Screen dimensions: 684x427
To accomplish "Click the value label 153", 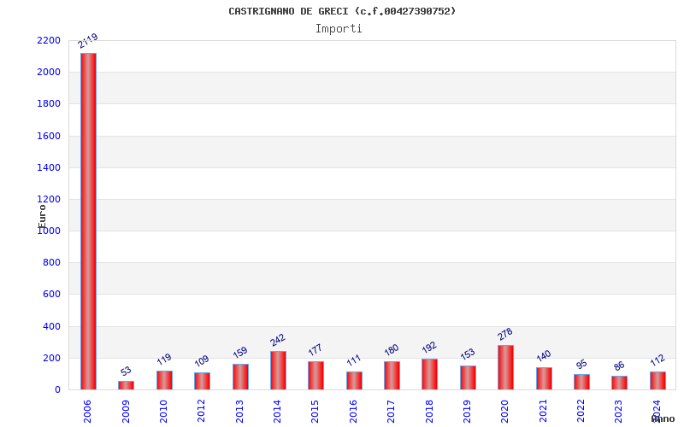I will click(468, 354).
